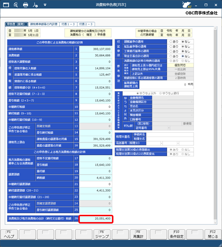Open the 記号番号 small dropdown
Image resolution: width=222 pixels, height=247 pixels.
coord(169,128)
